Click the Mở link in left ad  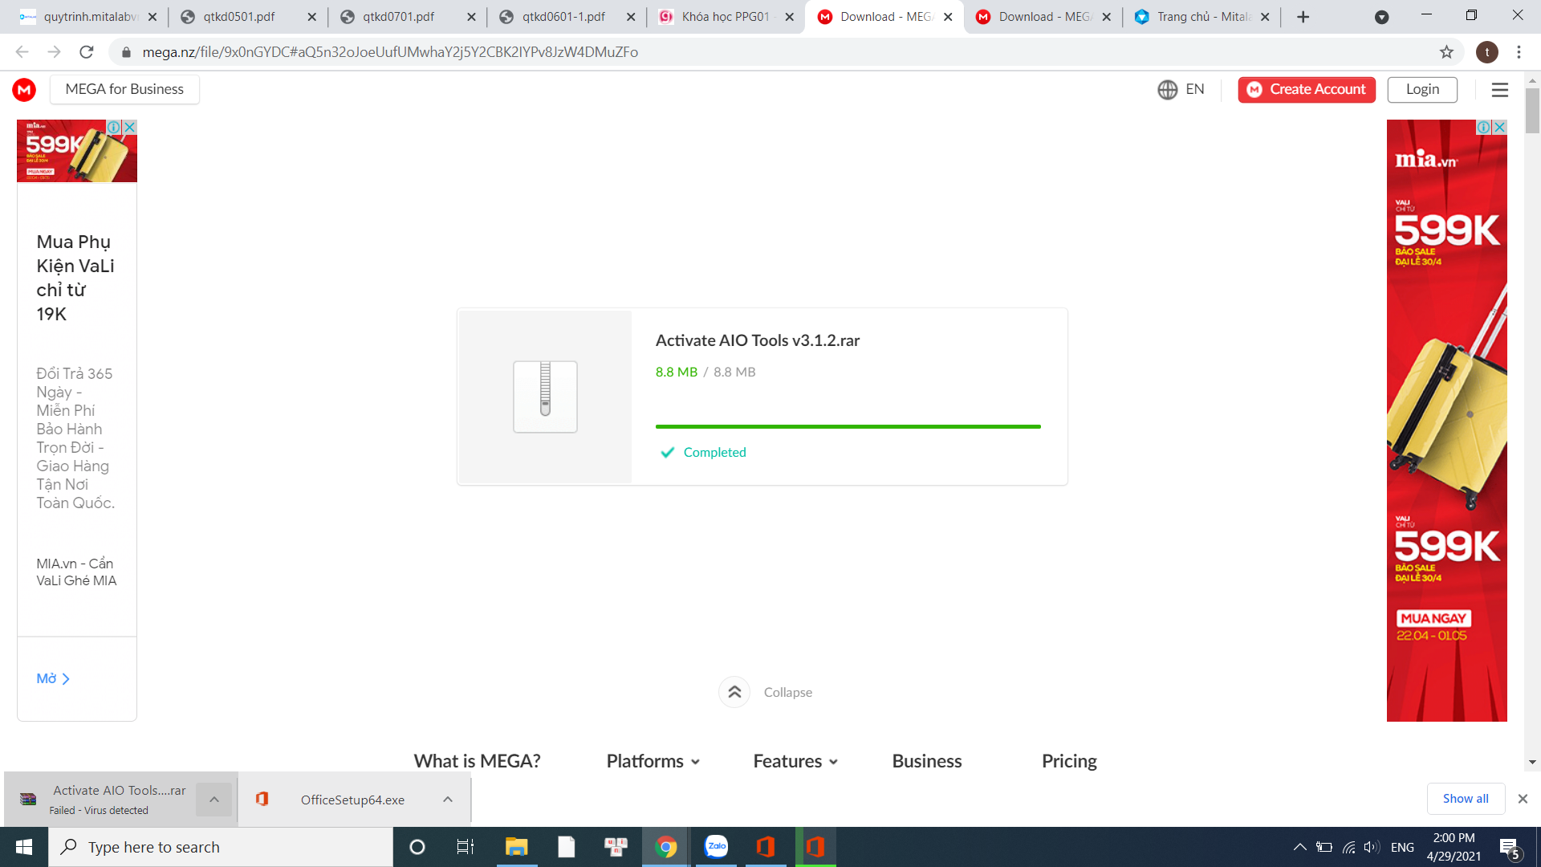pos(53,678)
